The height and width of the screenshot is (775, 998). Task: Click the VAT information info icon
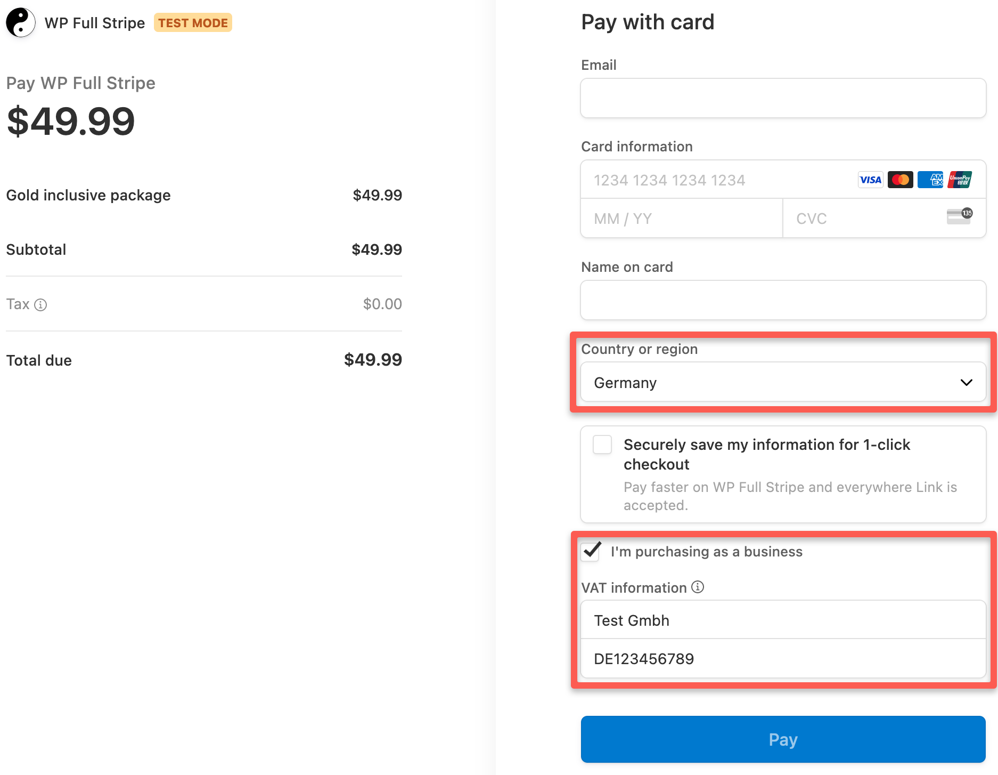click(x=698, y=587)
